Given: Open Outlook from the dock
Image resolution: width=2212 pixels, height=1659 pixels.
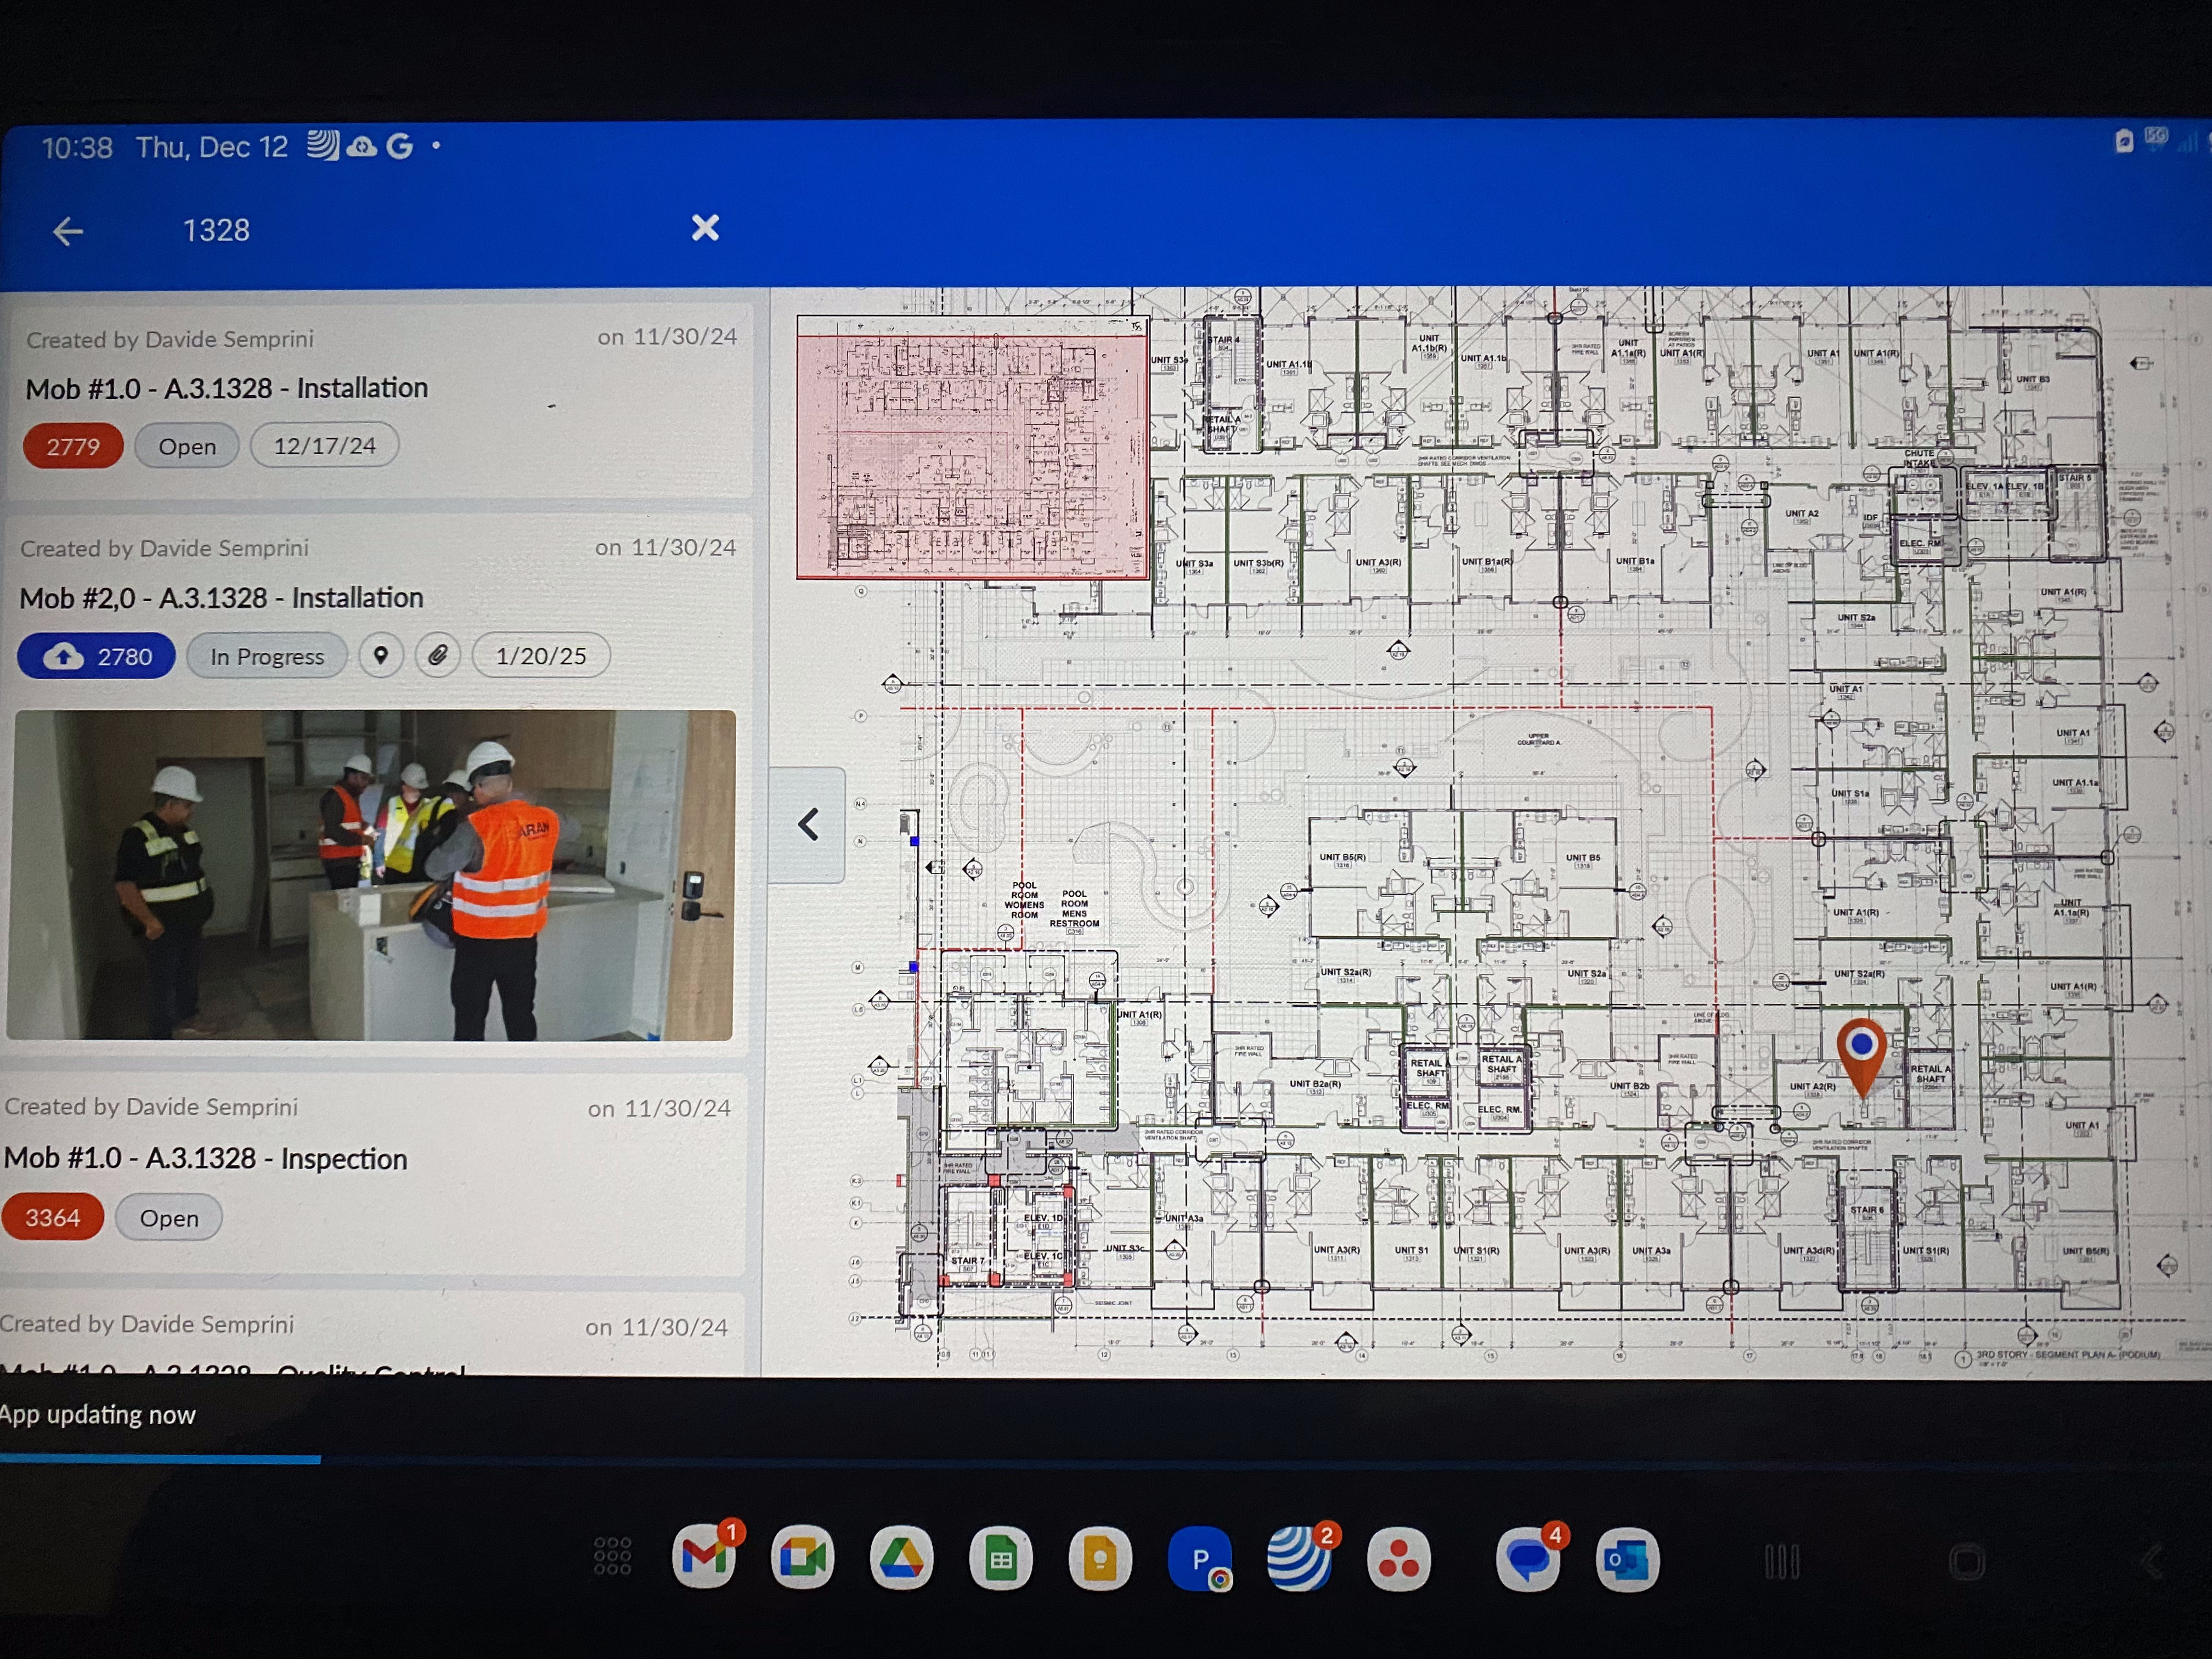Looking at the screenshot, I should 1627,1559.
